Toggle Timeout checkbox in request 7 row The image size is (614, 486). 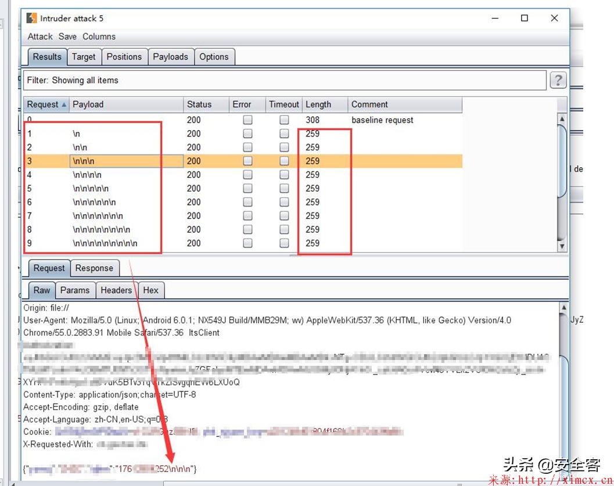(x=284, y=215)
